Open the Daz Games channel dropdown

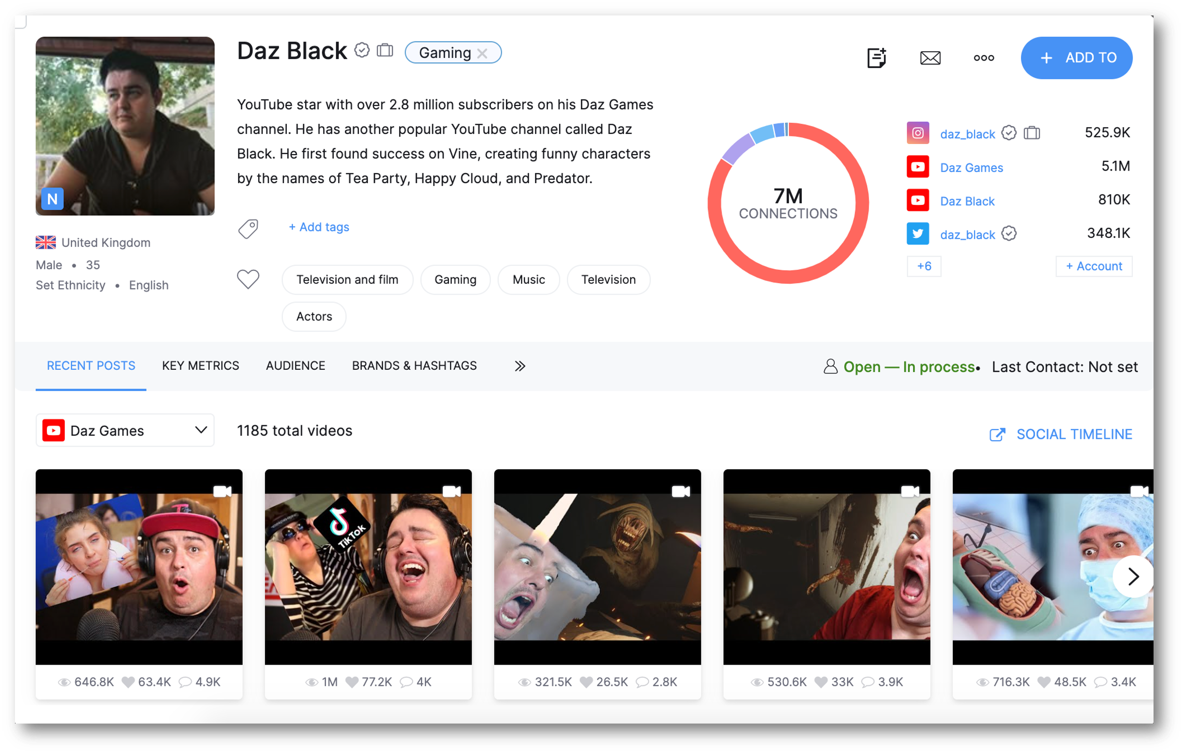[x=125, y=430]
